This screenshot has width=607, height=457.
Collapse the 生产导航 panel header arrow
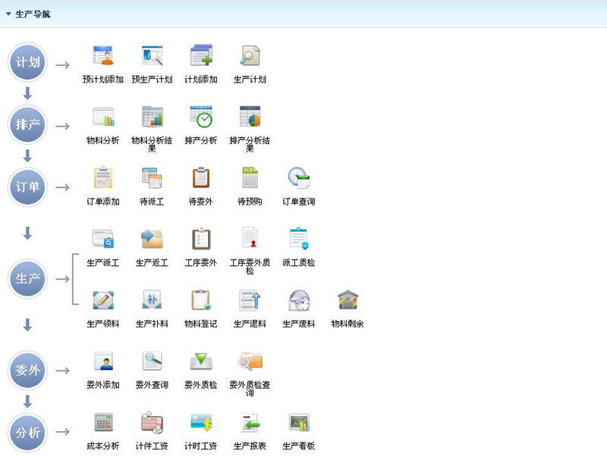click(8, 14)
